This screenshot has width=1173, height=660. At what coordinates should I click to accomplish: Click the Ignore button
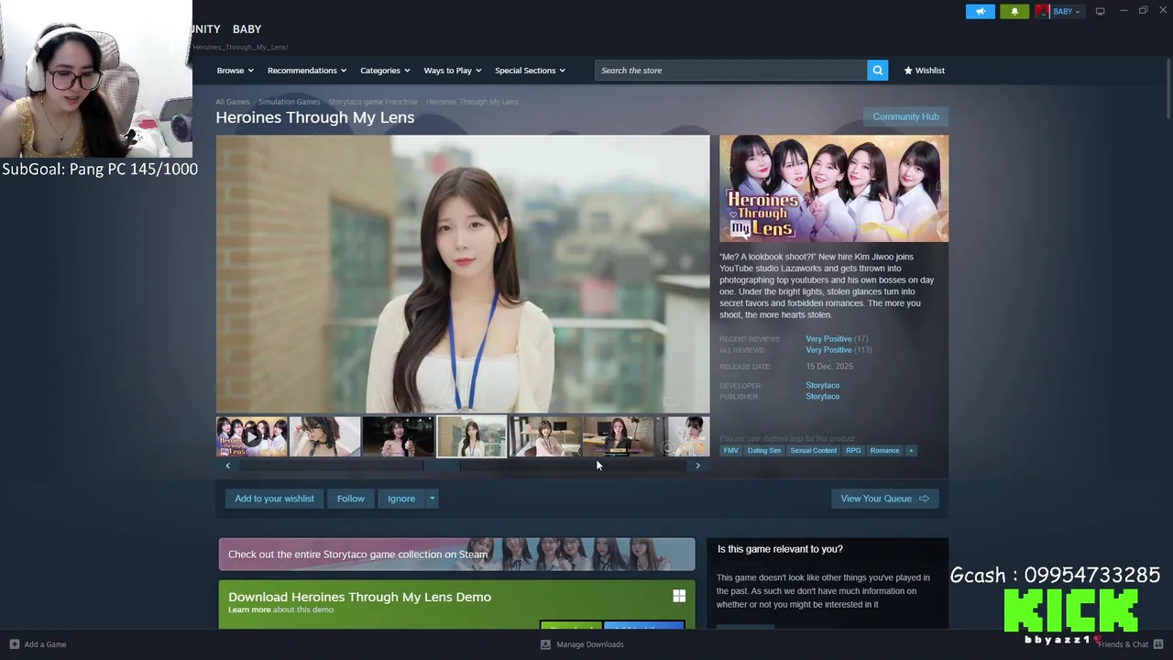coord(400,499)
